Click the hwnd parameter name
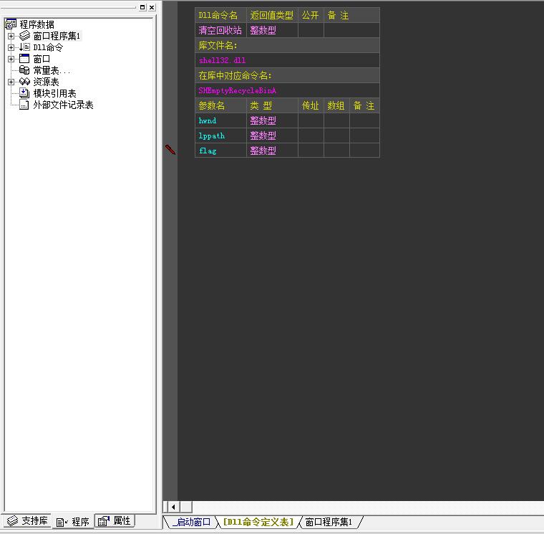Image resolution: width=544 pixels, height=534 pixels. [x=208, y=121]
